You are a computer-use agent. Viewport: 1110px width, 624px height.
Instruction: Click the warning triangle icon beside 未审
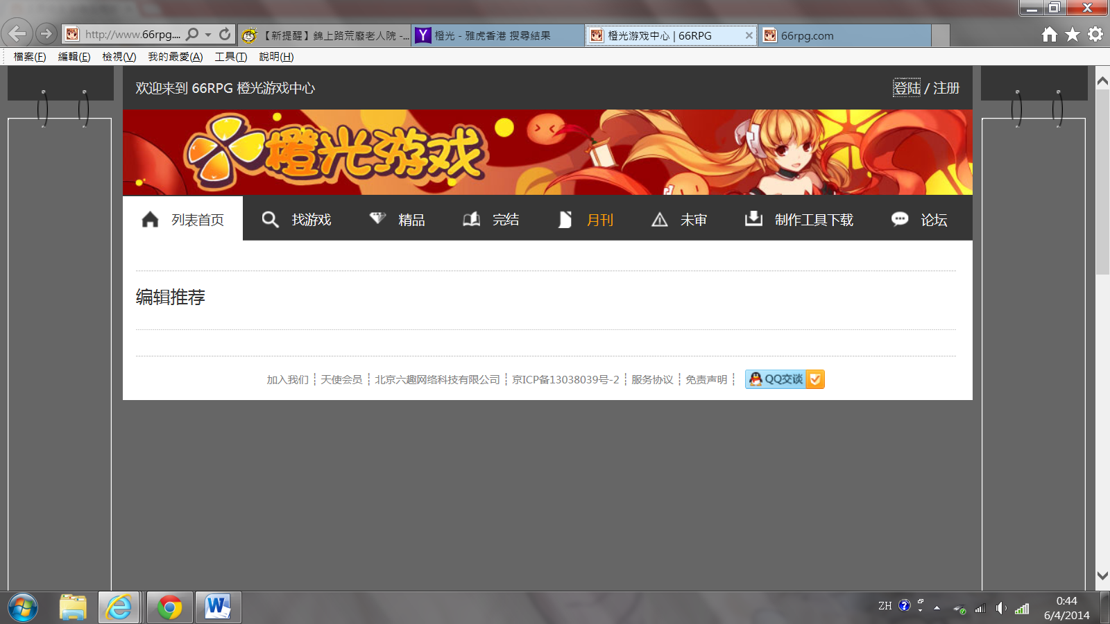[x=659, y=220]
